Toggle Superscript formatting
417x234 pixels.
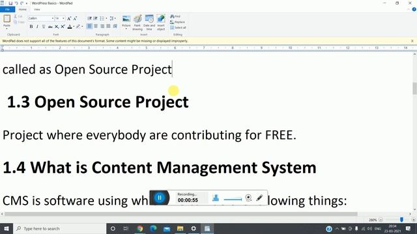pos(63,27)
